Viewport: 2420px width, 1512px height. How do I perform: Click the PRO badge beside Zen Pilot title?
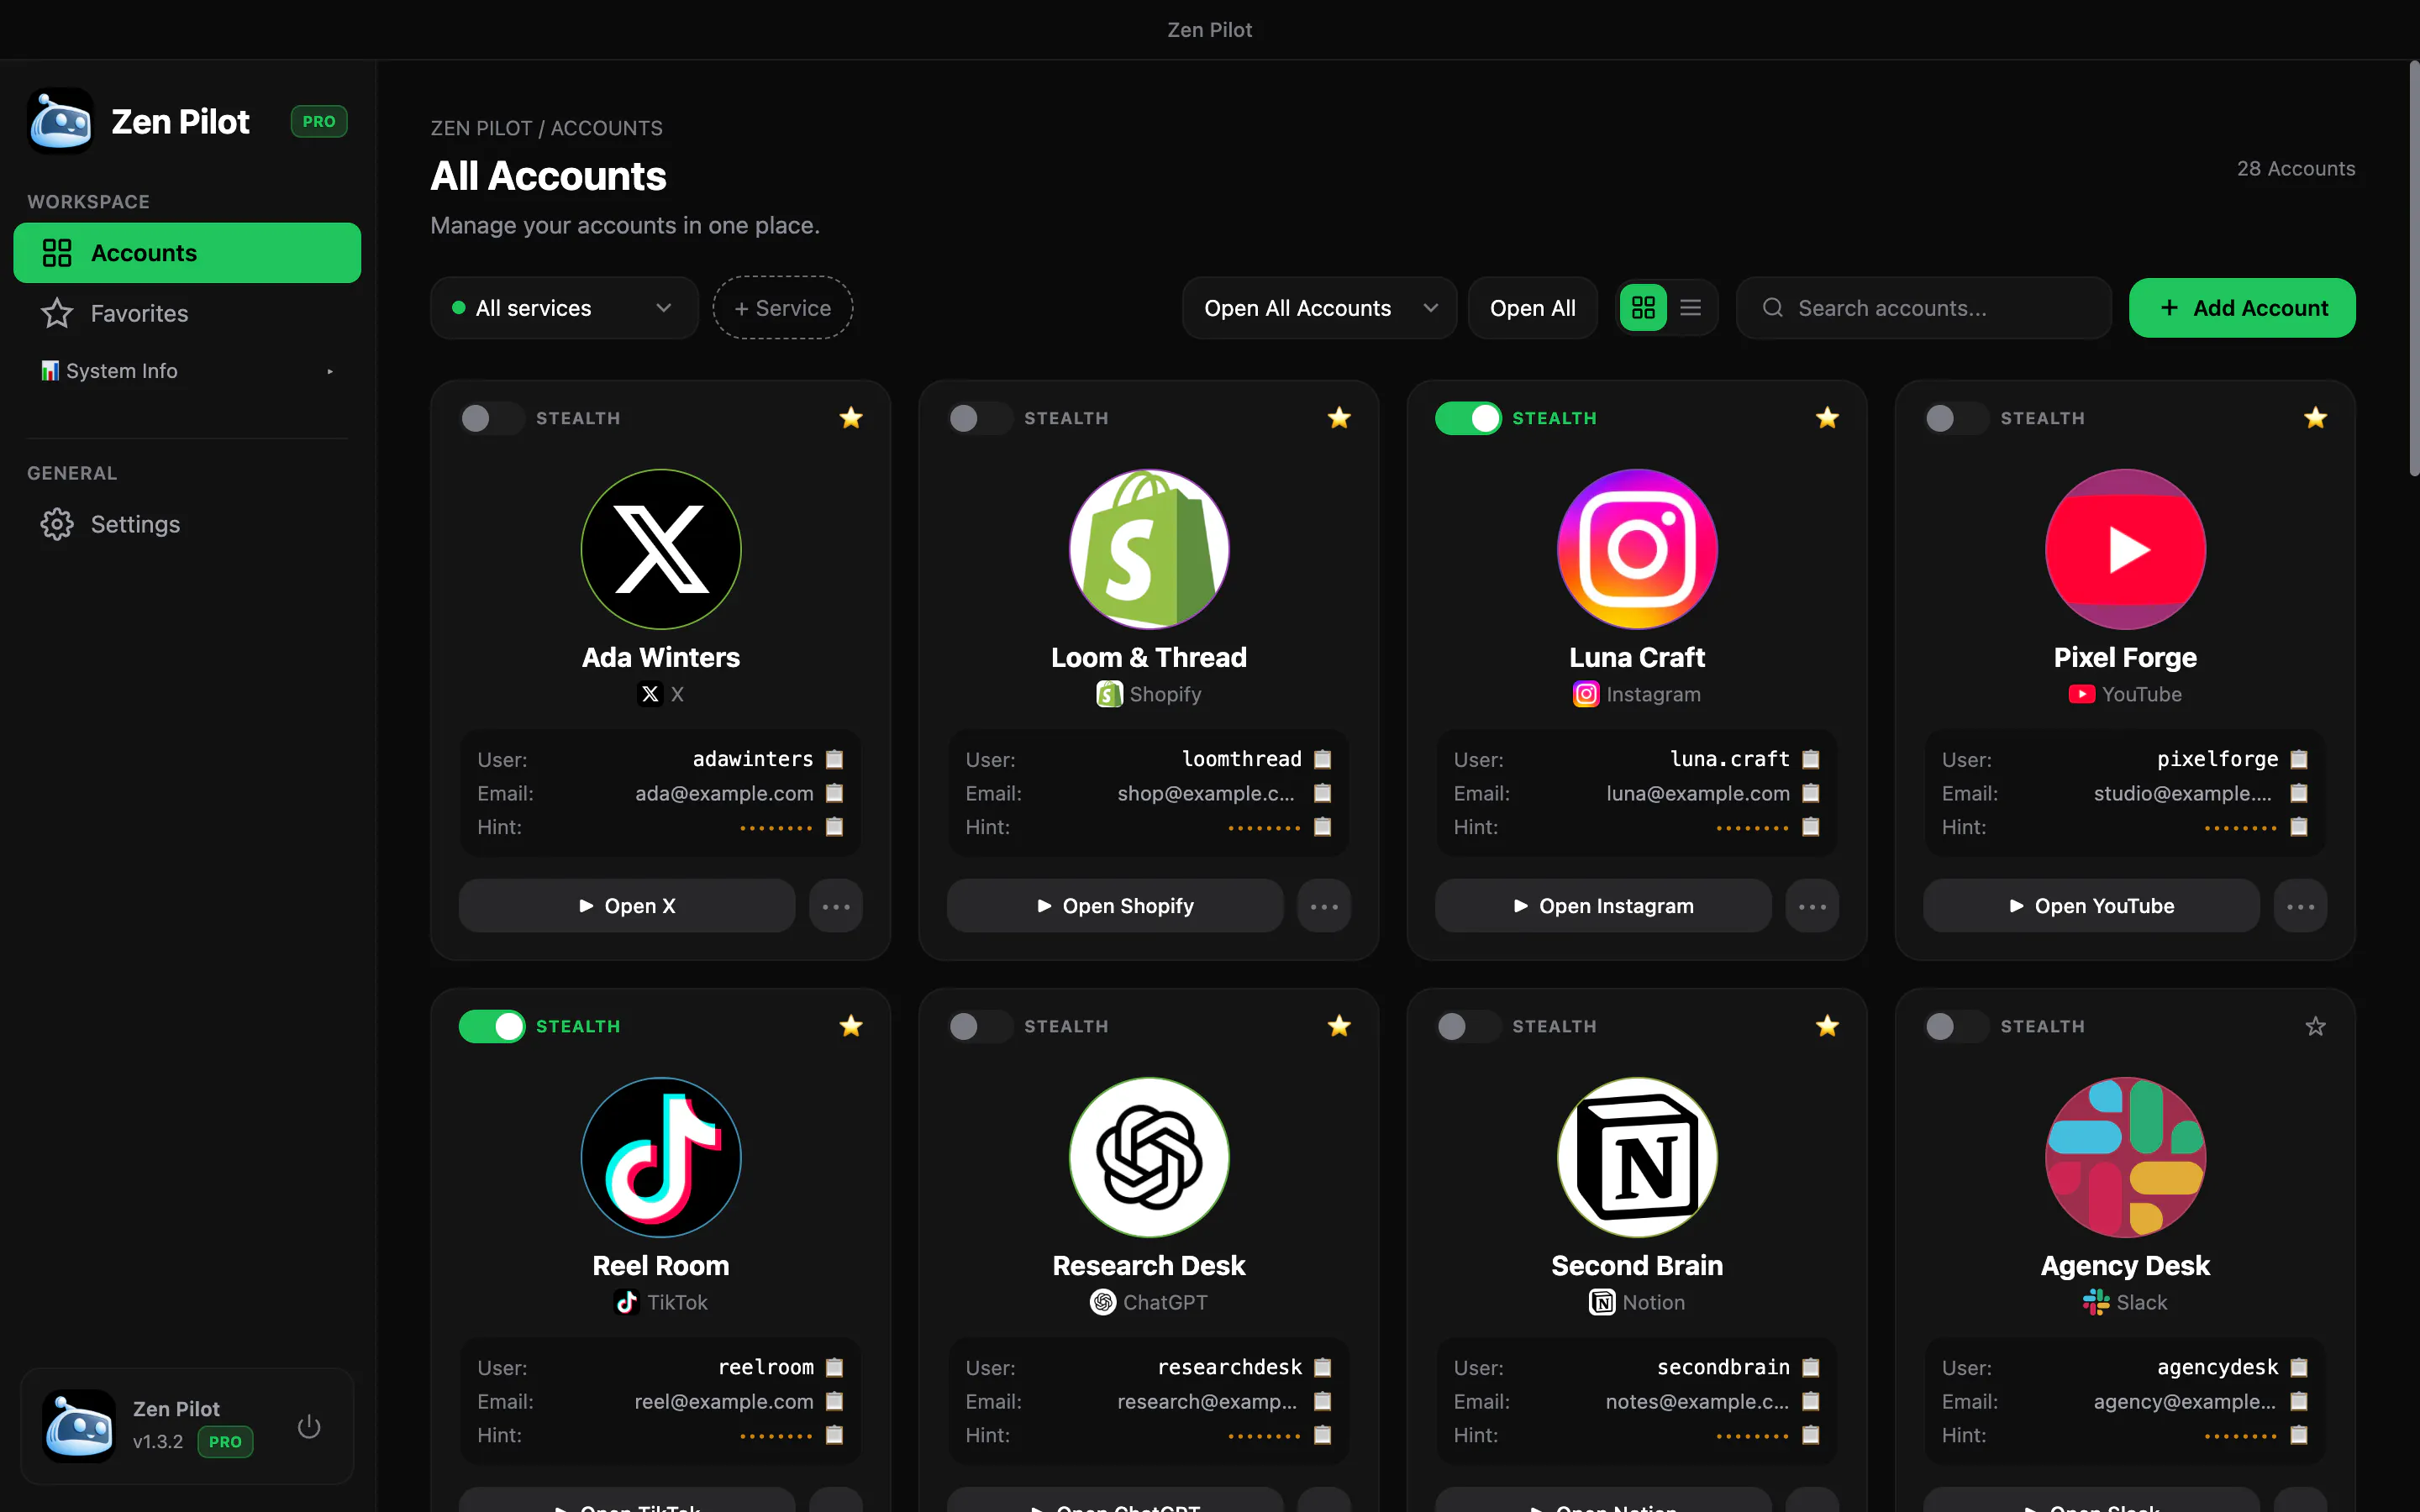pos(319,121)
